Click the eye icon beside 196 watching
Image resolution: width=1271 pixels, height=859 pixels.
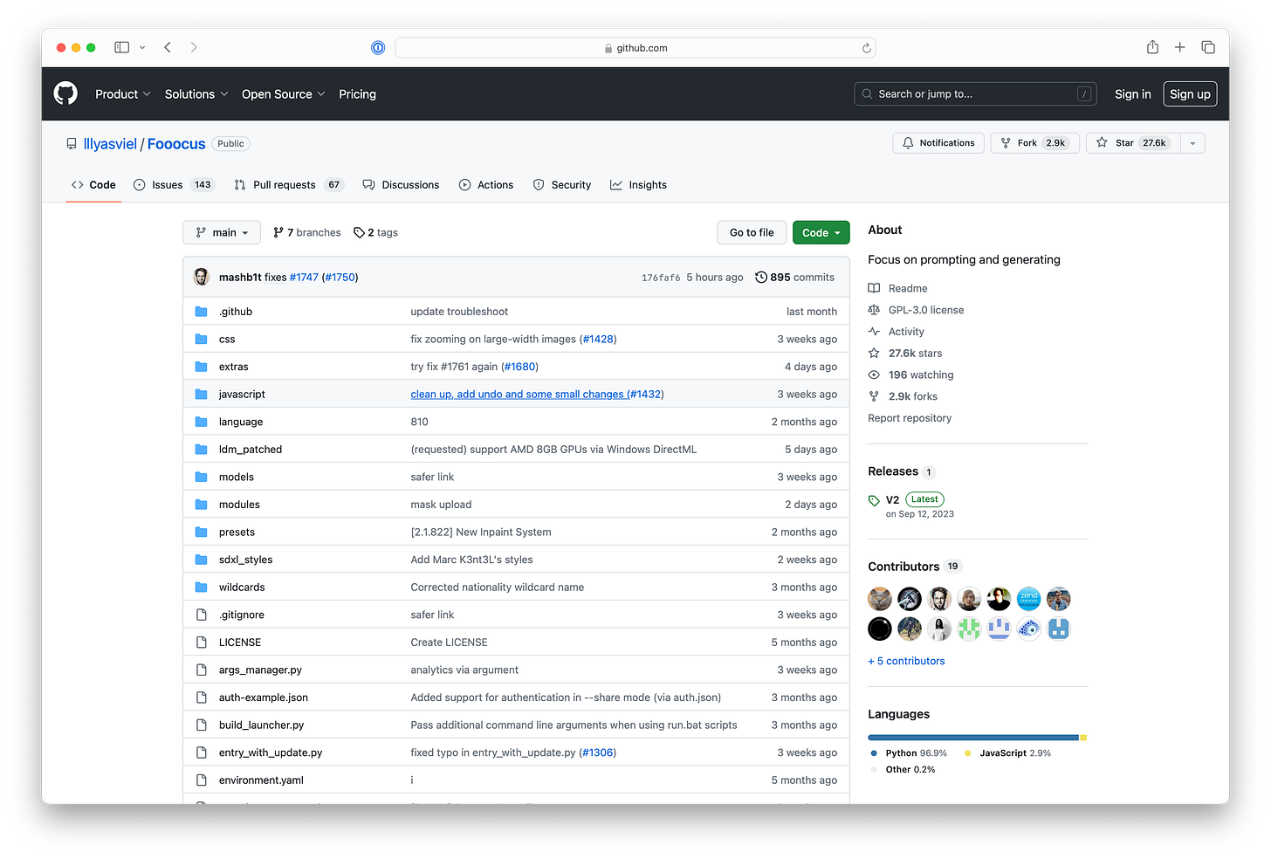click(x=874, y=375)
